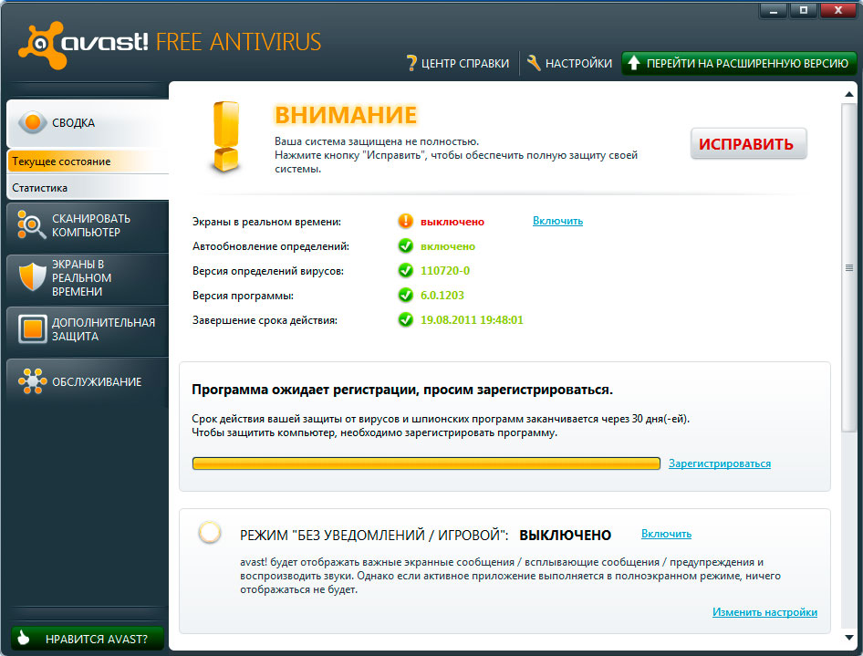863x656 pixels.
Task: Click the orange warning icon beside Real-time Shields status
Action: (x=406, y=221)
